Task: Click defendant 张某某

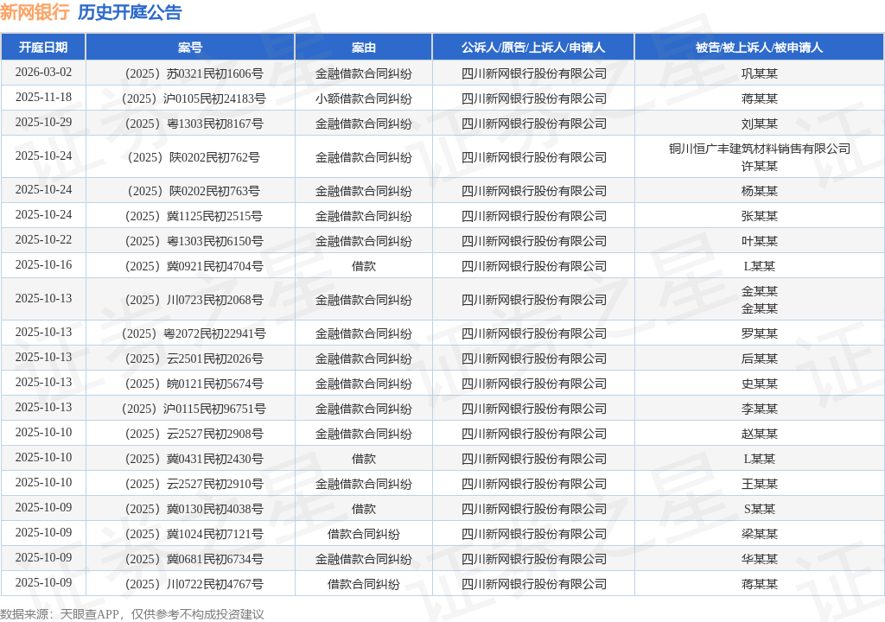Action: click(x=759, y=216)
